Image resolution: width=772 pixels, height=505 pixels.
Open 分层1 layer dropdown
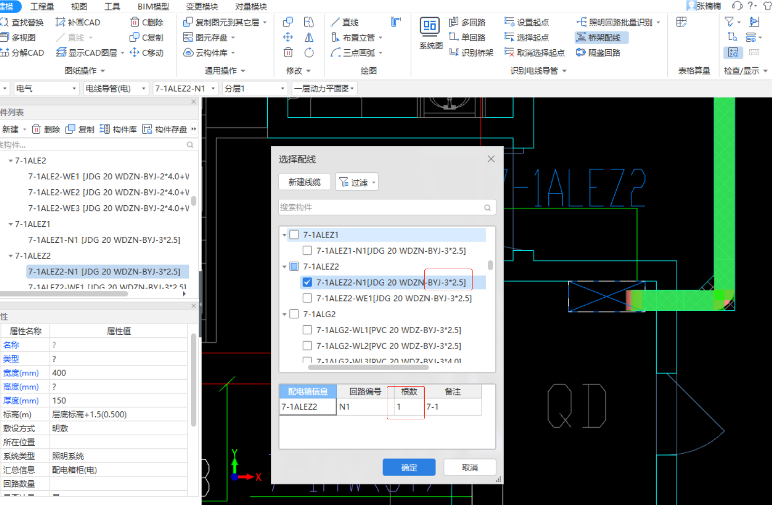point(255,88)
